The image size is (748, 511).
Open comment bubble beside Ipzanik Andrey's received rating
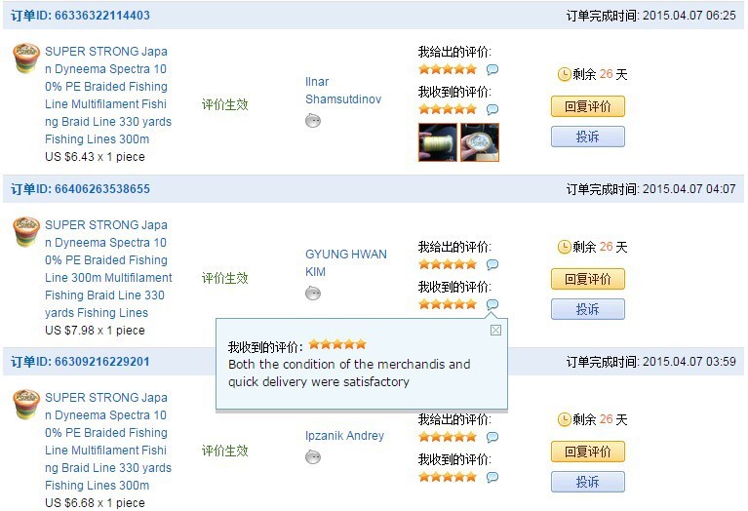click(492, 477)
